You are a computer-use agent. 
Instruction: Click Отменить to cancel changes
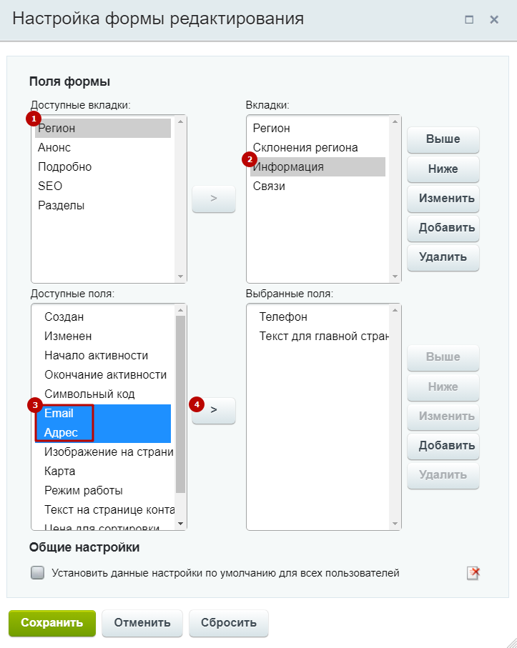(142, 623)
